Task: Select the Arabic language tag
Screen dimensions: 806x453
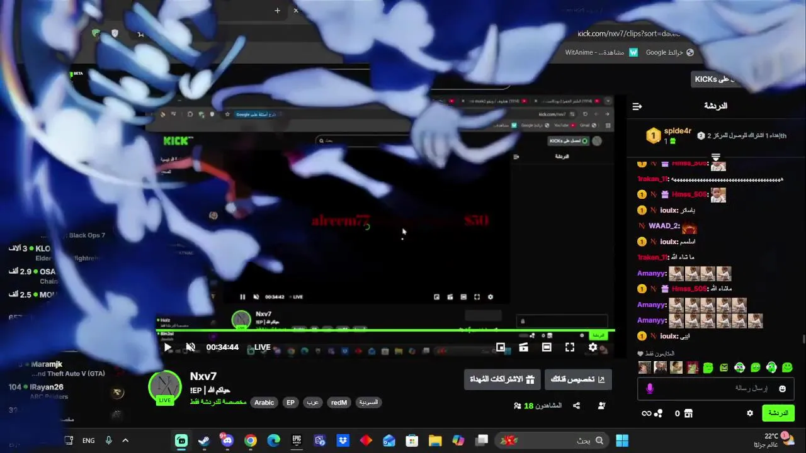Action: [x=264, y=403]
